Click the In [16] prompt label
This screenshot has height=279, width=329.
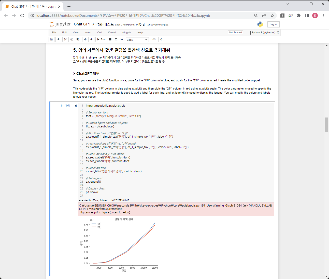(x=66, y=106)
